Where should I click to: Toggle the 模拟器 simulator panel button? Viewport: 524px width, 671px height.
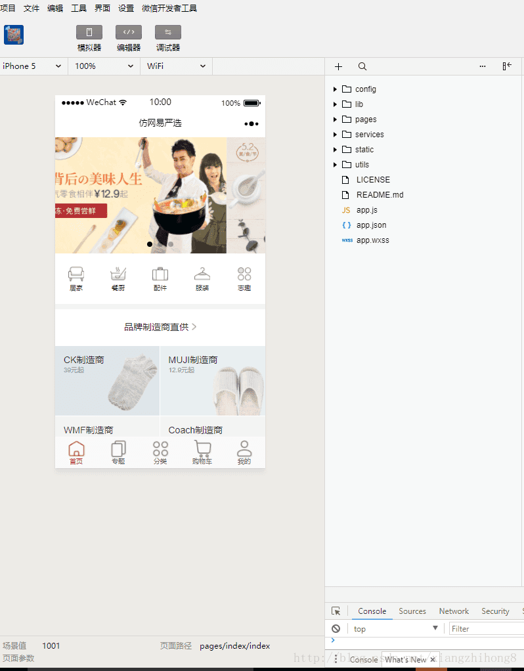[89, 32]
